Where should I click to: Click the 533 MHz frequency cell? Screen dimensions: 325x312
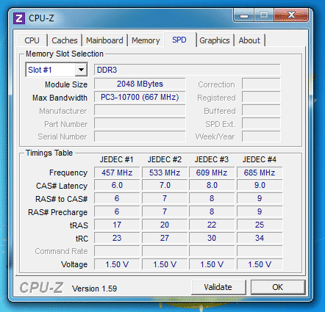tap(165, 173)
